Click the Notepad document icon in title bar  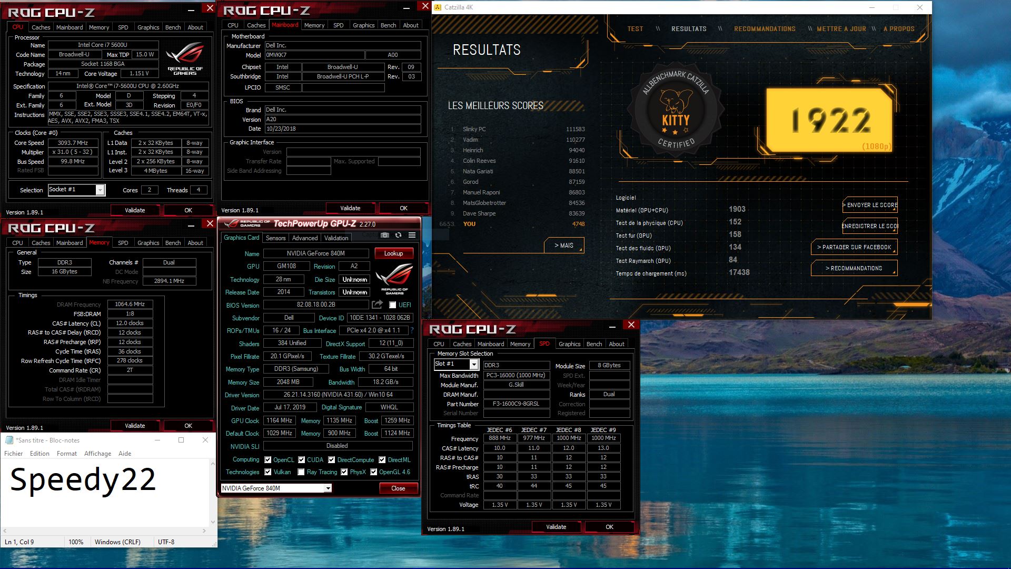point(9,440)
